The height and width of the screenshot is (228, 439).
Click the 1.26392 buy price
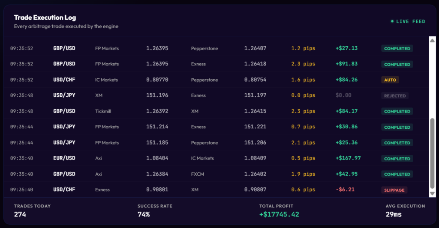point(157,111)
